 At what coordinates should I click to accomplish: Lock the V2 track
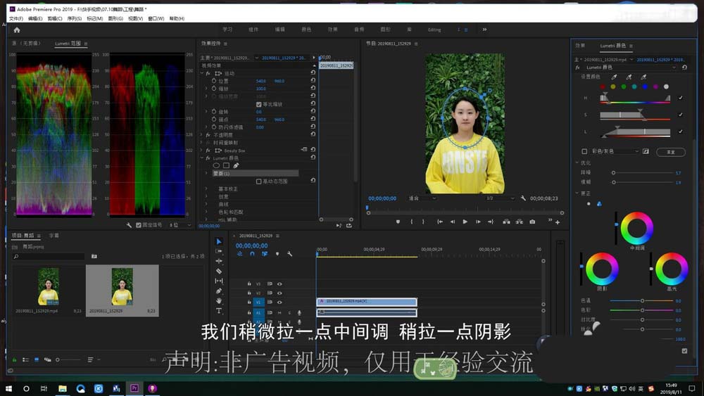(x=249, y=293)
